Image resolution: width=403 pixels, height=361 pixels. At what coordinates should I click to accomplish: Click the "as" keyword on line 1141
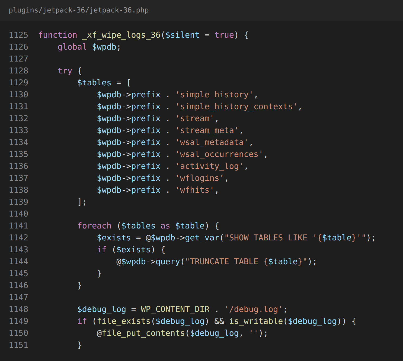[165, 226]
